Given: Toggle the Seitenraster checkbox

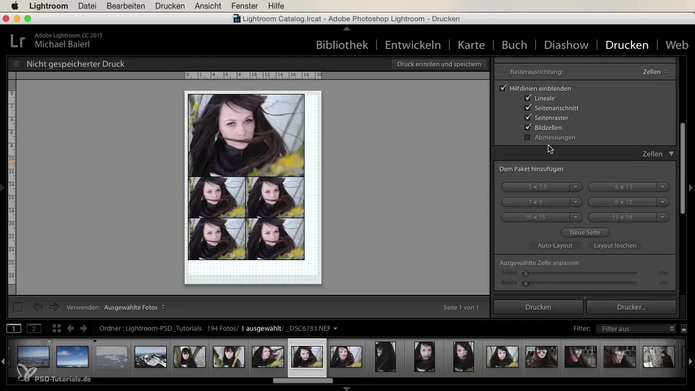Looking at the screenshot, I should [527, 118].
